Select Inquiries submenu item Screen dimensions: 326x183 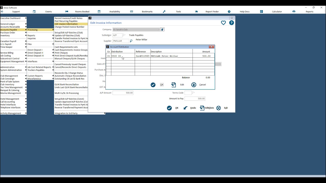[40, 38]
